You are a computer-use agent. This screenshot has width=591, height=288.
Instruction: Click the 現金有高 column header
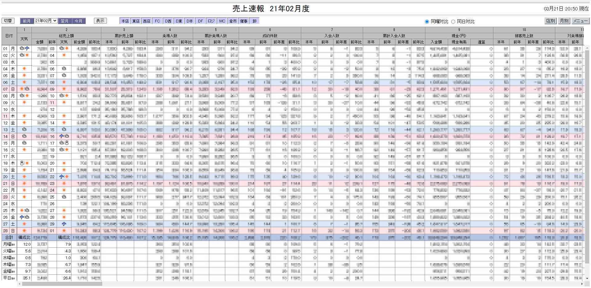coord(459,42)
